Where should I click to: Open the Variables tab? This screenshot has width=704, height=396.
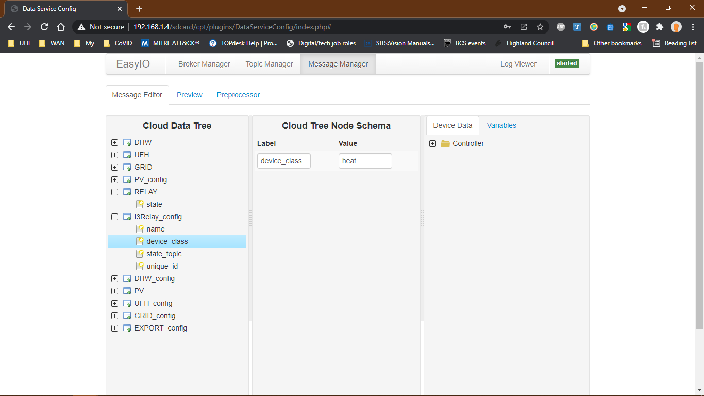tap(501, 125)
